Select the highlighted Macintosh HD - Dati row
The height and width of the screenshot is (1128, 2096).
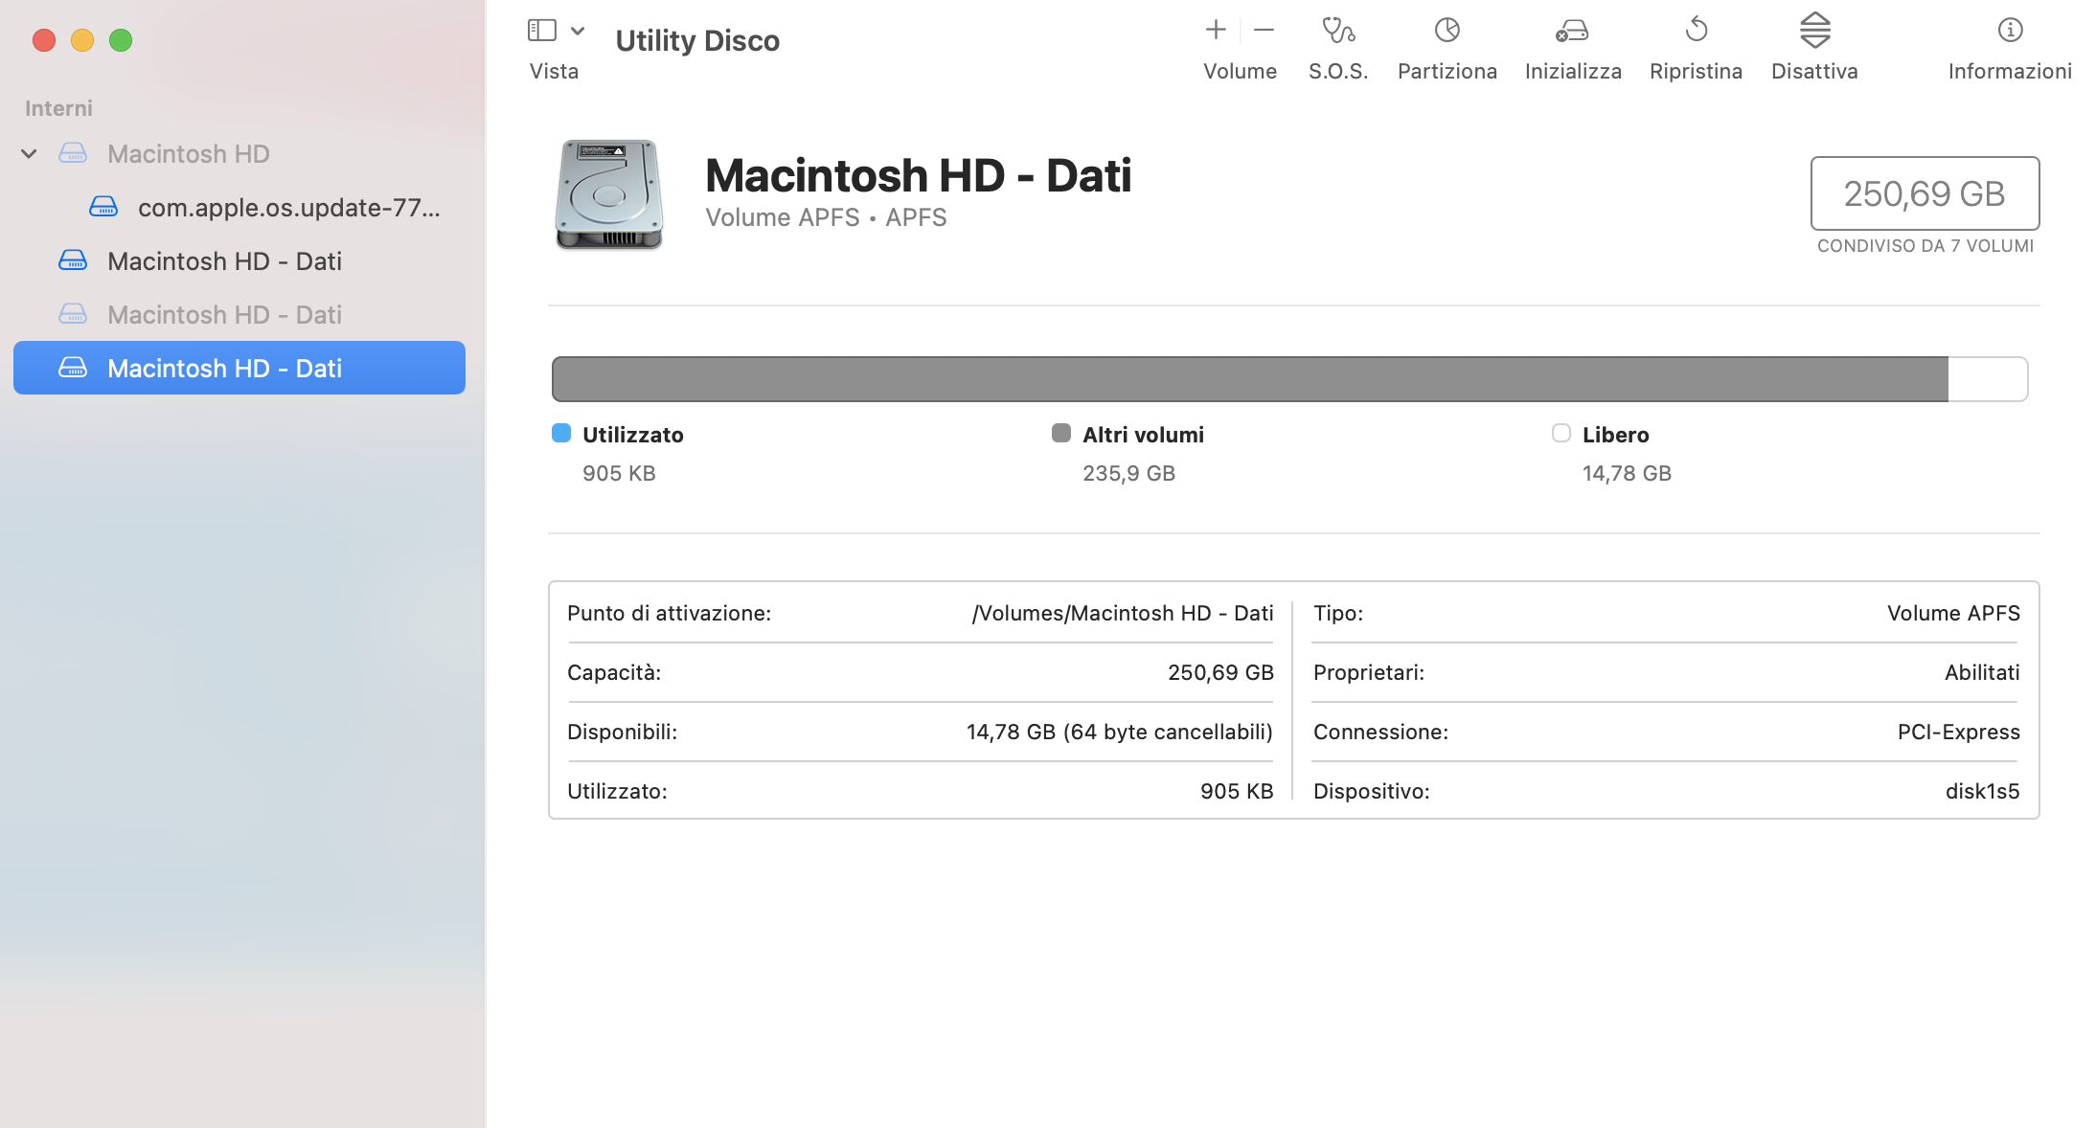pyautogui.click(x=239, y=368)
